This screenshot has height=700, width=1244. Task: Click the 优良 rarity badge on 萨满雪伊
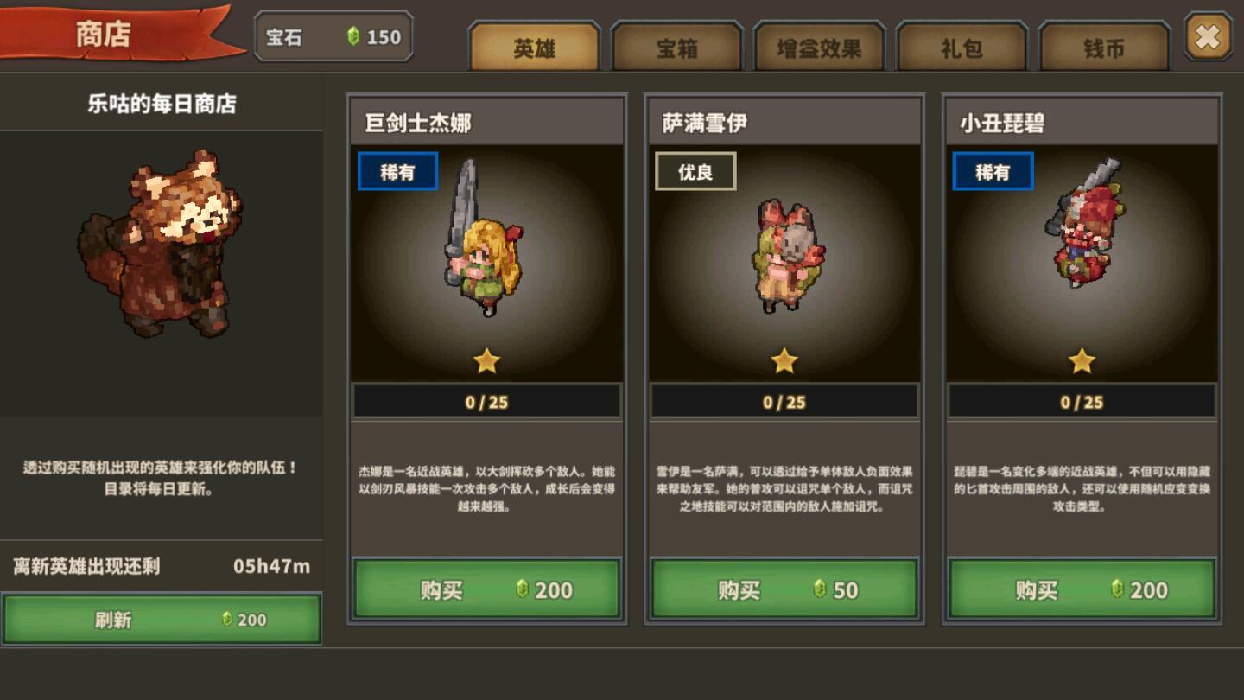click(695, 172)
